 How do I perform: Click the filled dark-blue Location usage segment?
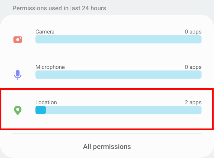coord(40,110)
